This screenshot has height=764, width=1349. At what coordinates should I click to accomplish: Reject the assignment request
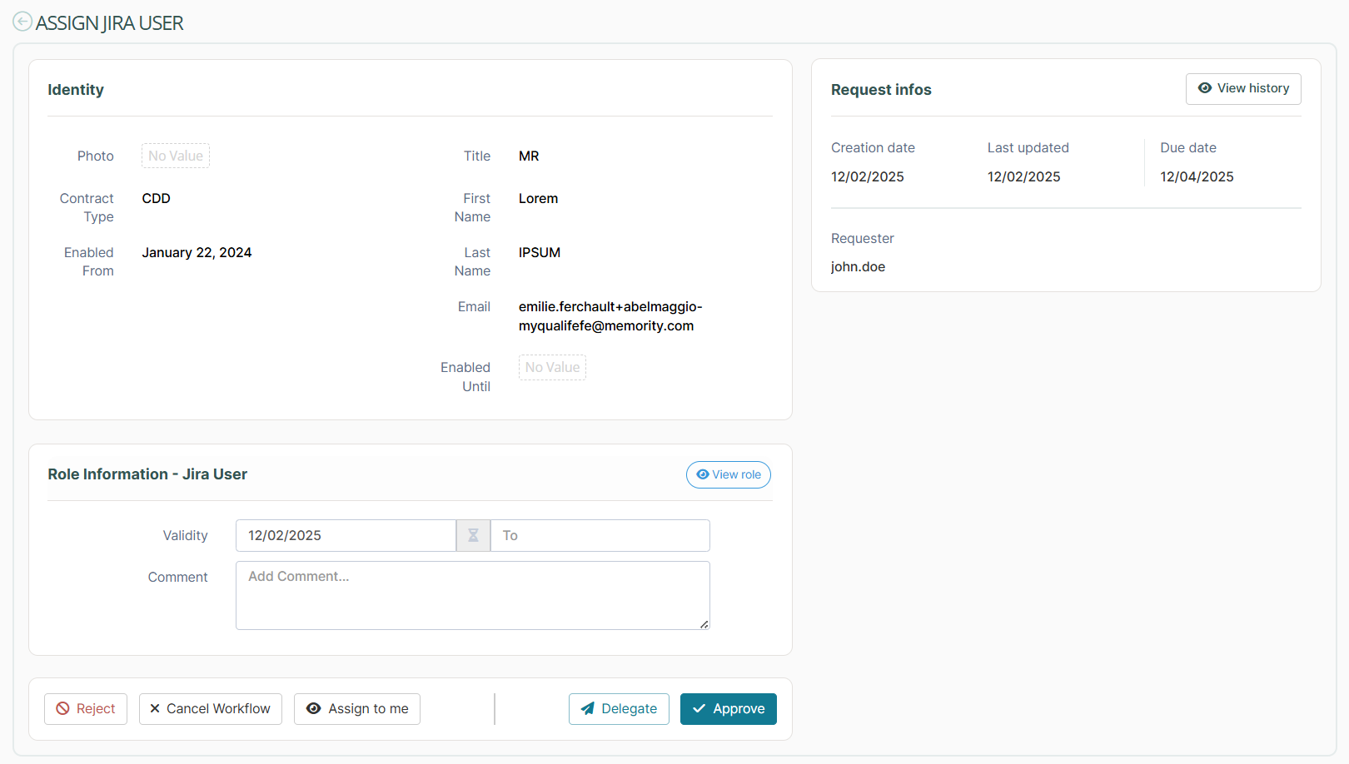point(86,709)
